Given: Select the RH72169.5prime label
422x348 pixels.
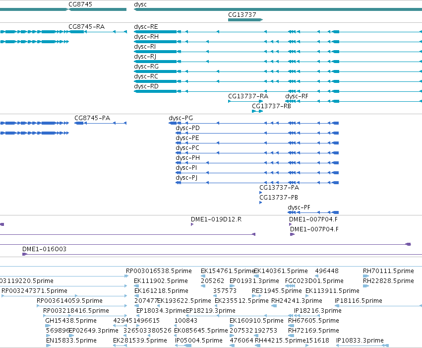Looking at the screenshot, I should 313,331.
